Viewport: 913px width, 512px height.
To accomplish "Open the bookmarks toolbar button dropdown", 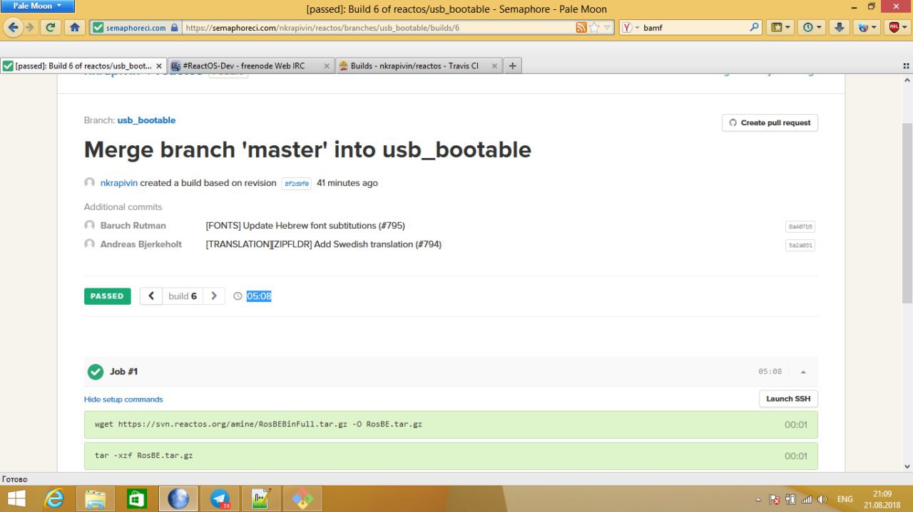I will [780, 28].
